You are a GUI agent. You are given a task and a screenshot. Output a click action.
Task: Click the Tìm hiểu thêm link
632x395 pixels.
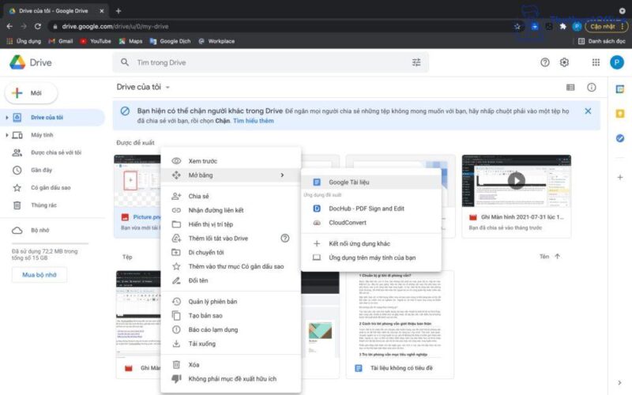coord(253,121)
